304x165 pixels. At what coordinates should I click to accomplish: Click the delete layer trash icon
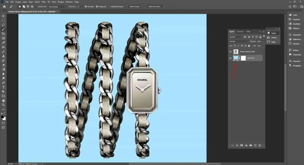(x=259, y=145)
